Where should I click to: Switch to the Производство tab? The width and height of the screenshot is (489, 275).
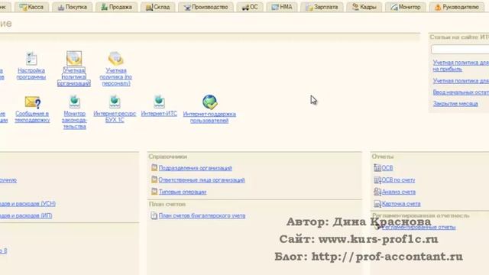pyautogui.click(x=206, y=7)
